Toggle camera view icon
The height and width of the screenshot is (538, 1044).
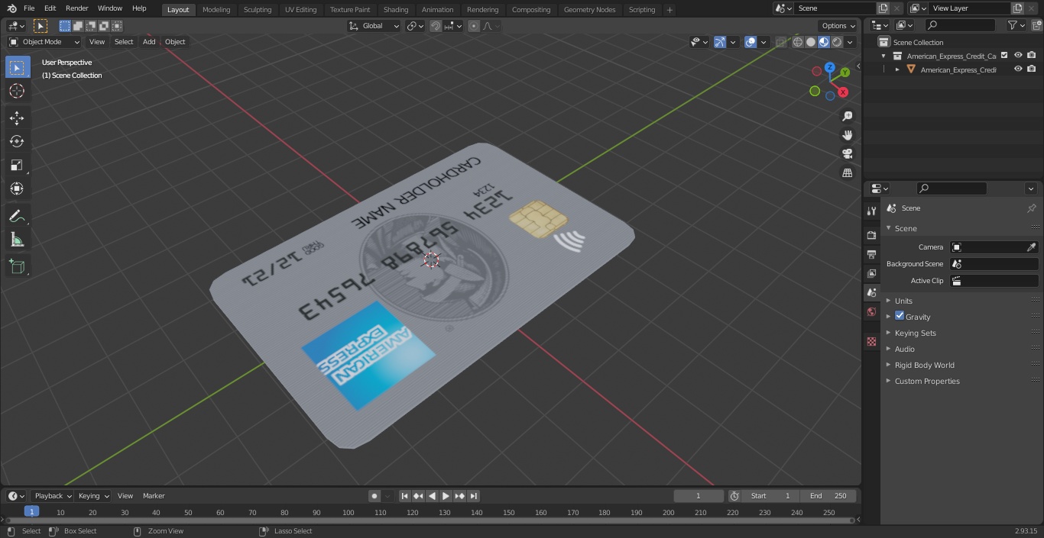tap(847, 153)
